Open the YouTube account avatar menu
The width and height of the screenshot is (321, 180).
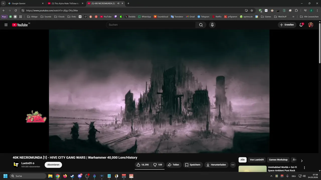[311, 25]
